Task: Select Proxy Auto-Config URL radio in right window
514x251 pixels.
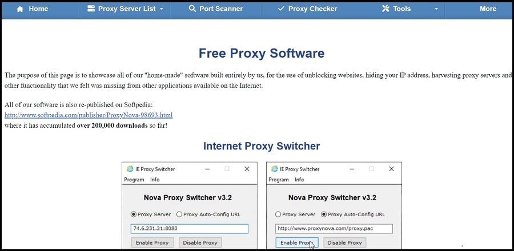Action: point(324,214)
